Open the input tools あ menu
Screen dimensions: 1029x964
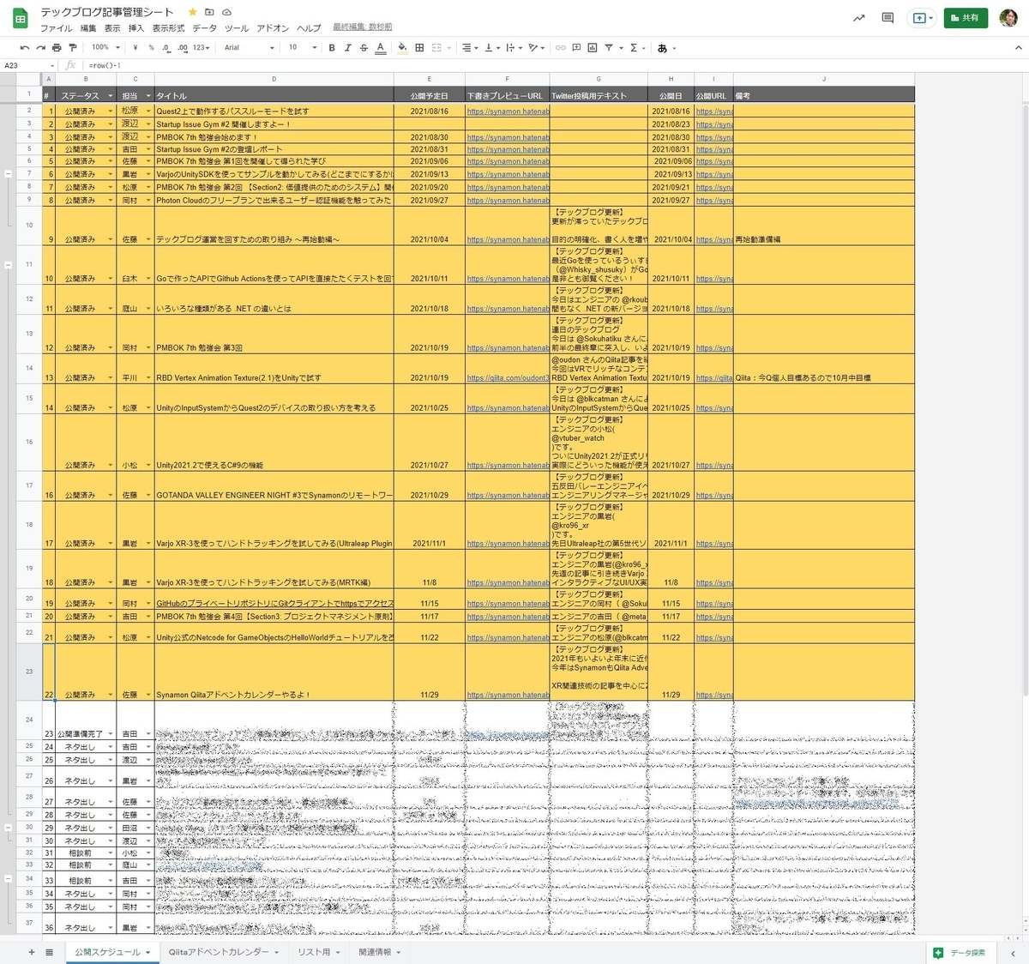tap(666, 48)
